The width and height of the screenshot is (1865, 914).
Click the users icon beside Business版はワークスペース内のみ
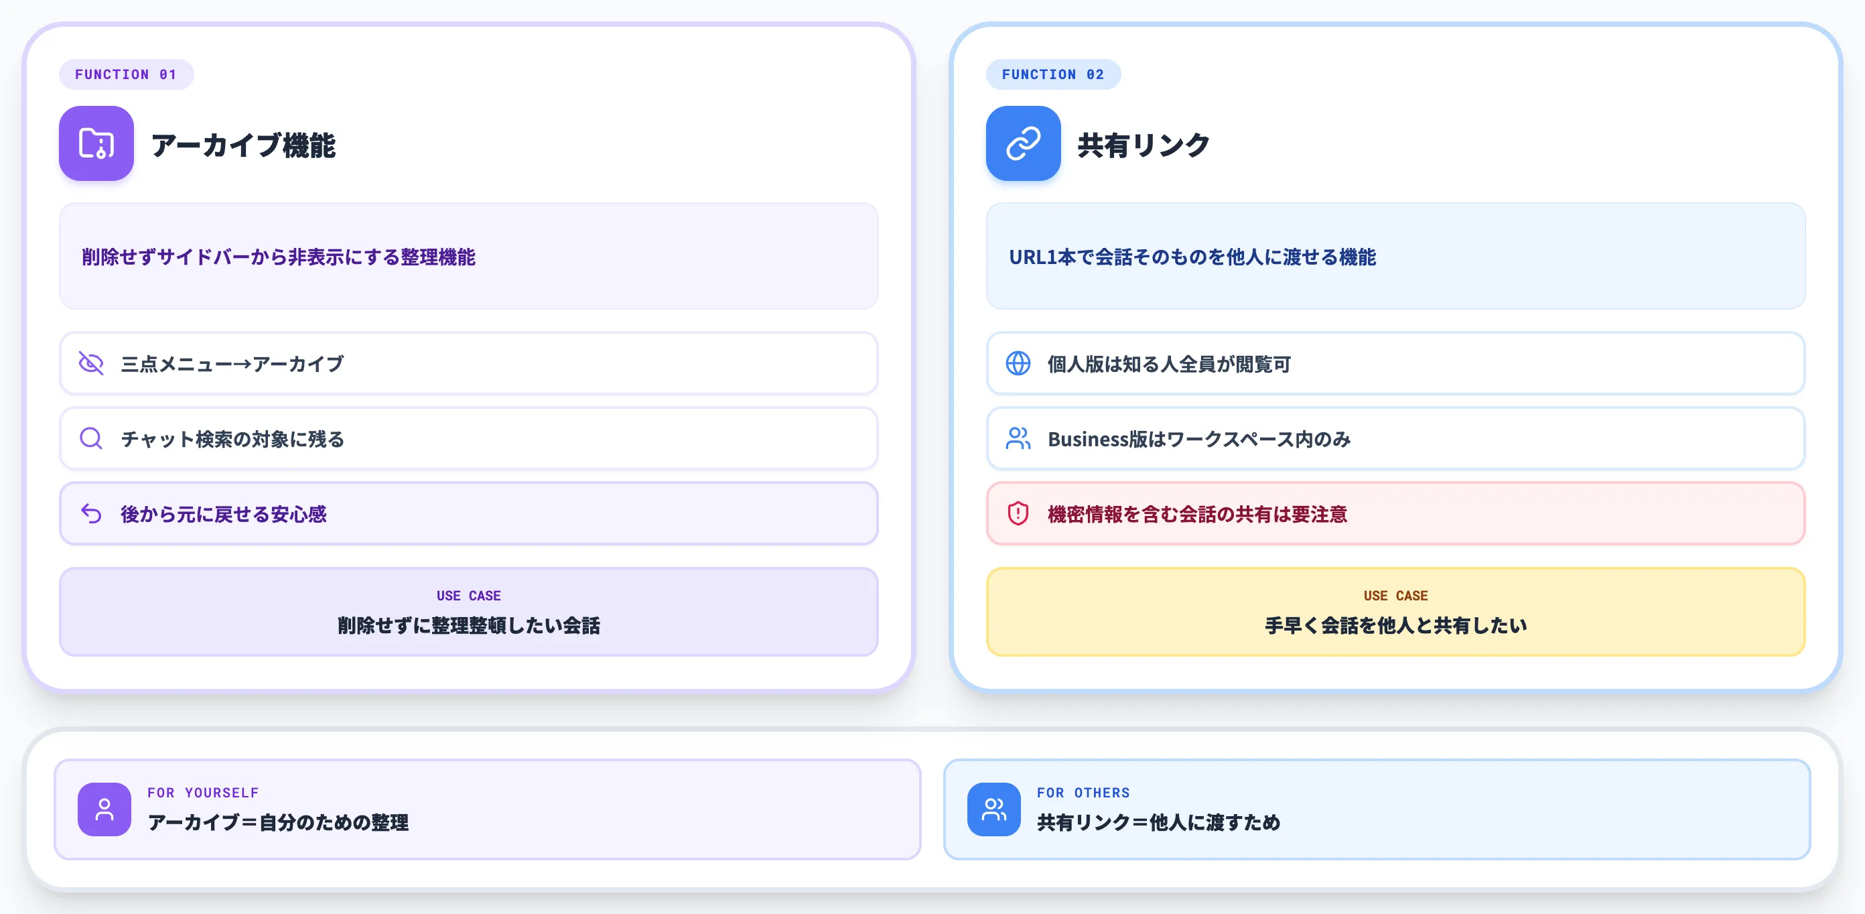coord(1018,438)
